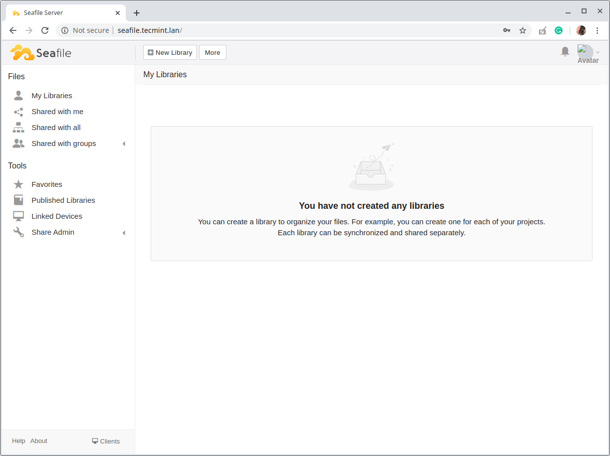Click the Share Admin wrench icon
Image resolution: width=610 pixels, height=456 pixels.
pyautogui.click(x=18, y=232)
